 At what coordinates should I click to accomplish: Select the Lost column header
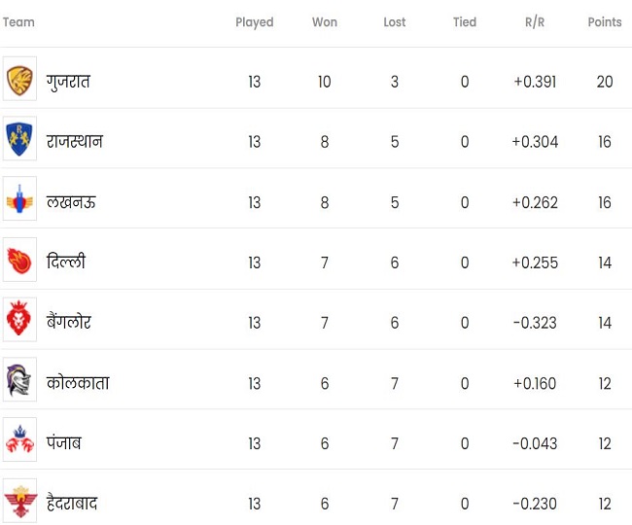[x=394, y=21]
